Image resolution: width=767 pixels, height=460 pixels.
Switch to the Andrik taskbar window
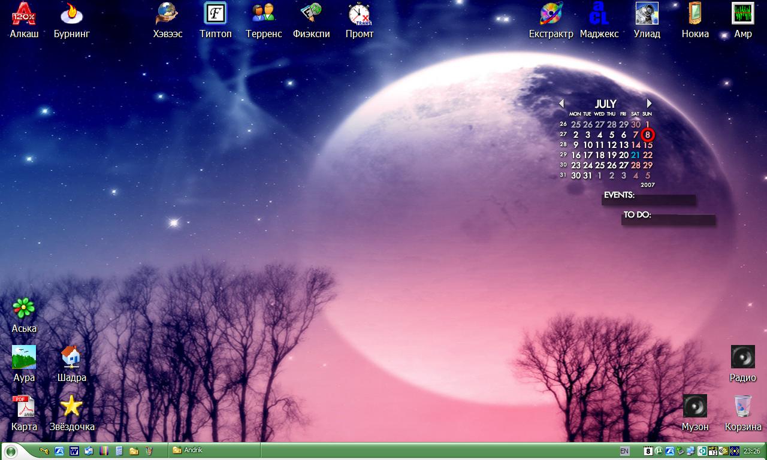click(215, 450)
